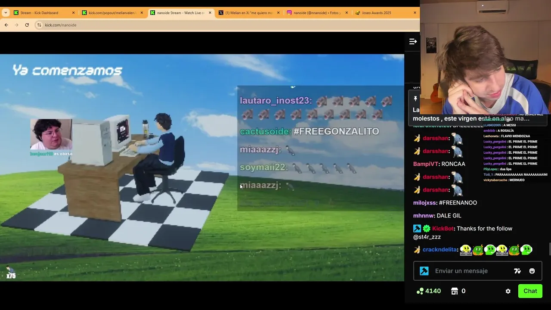Click username crackndelita in chat

click(440, 250)
